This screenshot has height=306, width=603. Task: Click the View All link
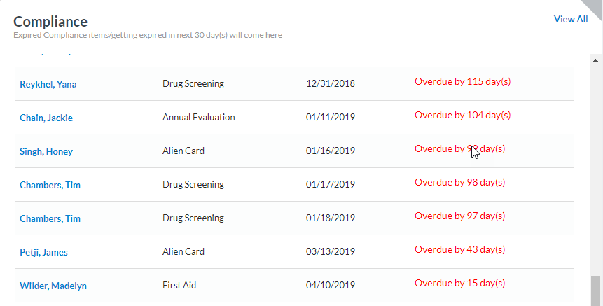(570, 20)
